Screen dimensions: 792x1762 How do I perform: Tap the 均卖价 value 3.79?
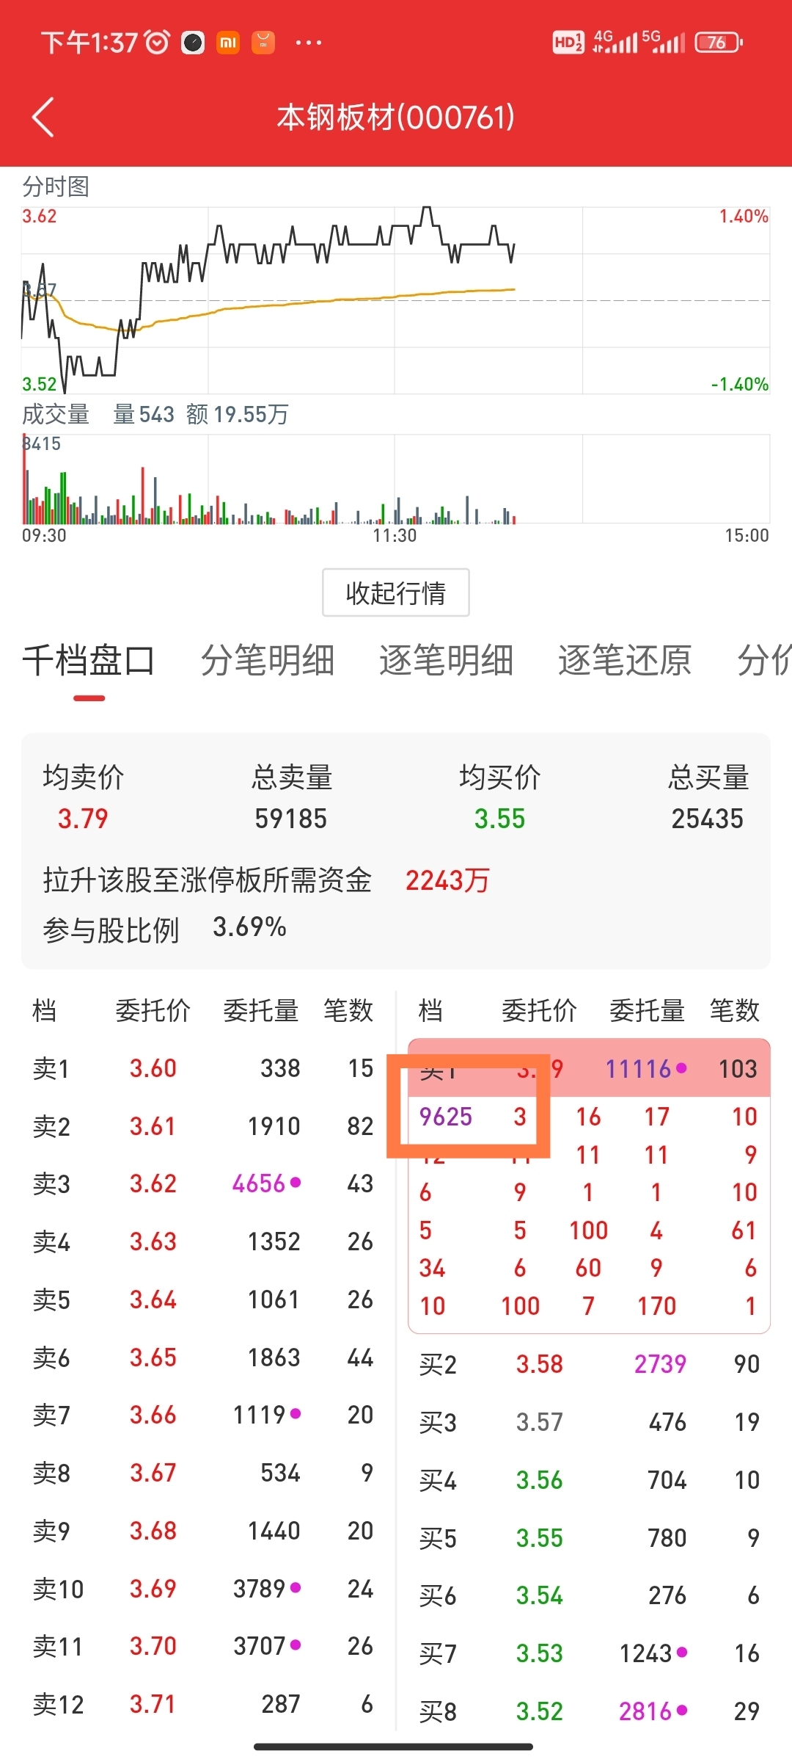83,819
